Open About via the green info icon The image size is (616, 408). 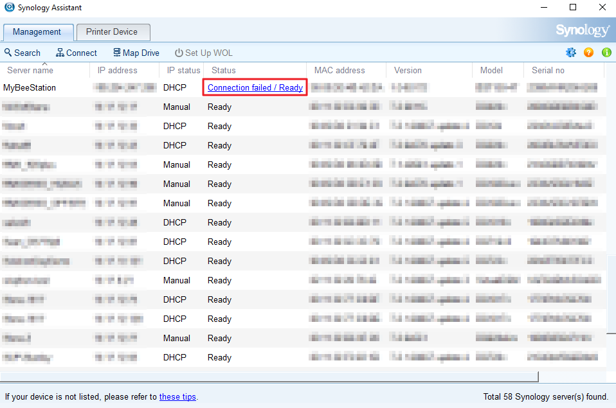pyautogui.click(x=606, y=52)
